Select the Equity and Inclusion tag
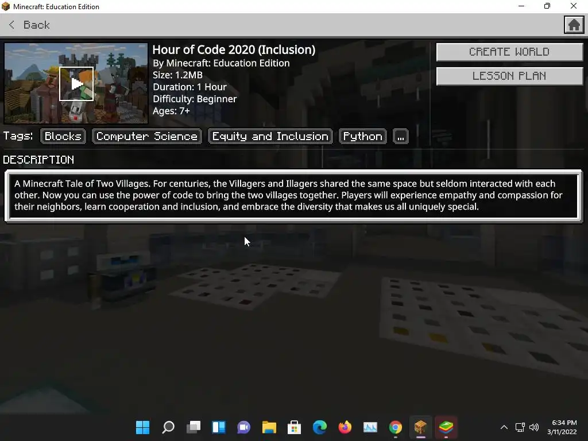 click(x=270, y=136)
